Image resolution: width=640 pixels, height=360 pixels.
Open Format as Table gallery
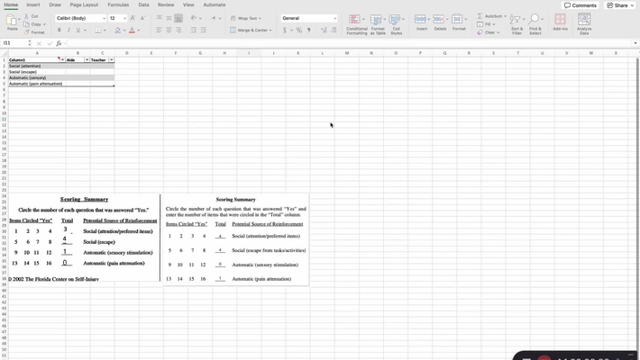point(378,24)
